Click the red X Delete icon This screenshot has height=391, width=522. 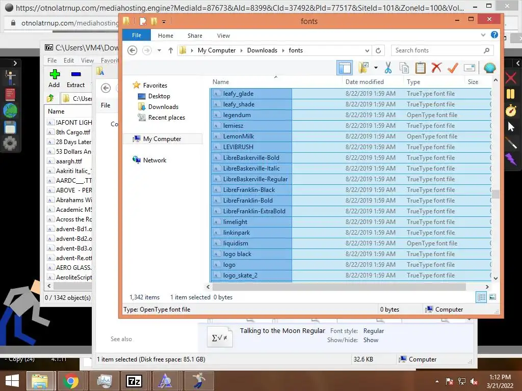[x=436, y=68]
